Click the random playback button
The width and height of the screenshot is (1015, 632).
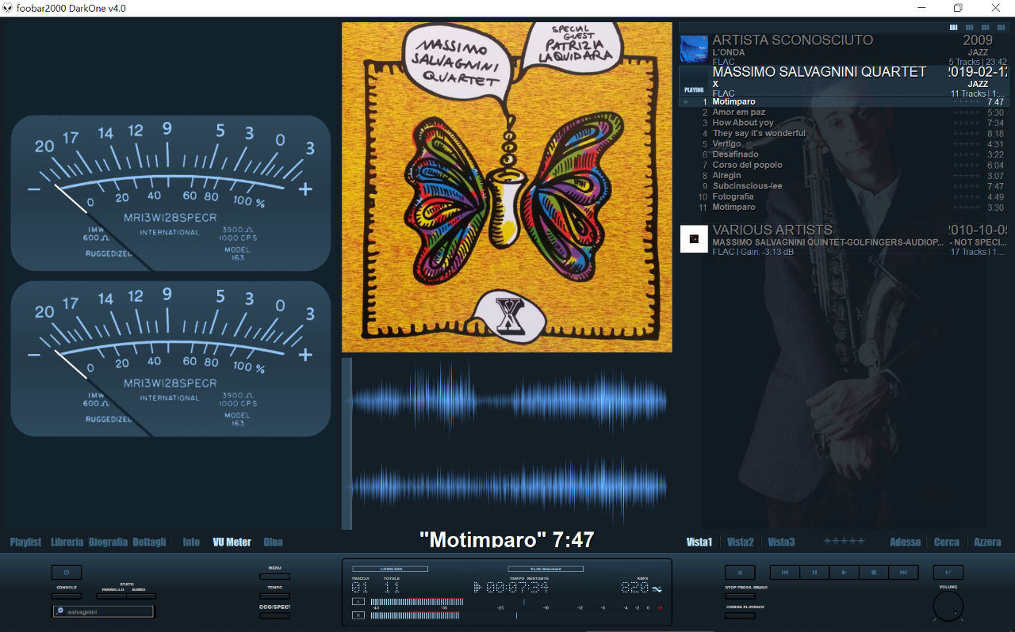coord(948,573)
